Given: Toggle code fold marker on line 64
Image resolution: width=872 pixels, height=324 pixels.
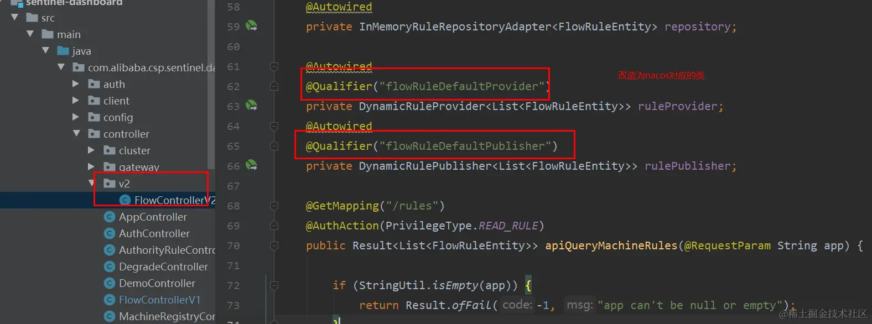Looking at the screenshot, I should pyautogui.click(x=274, y=127).
